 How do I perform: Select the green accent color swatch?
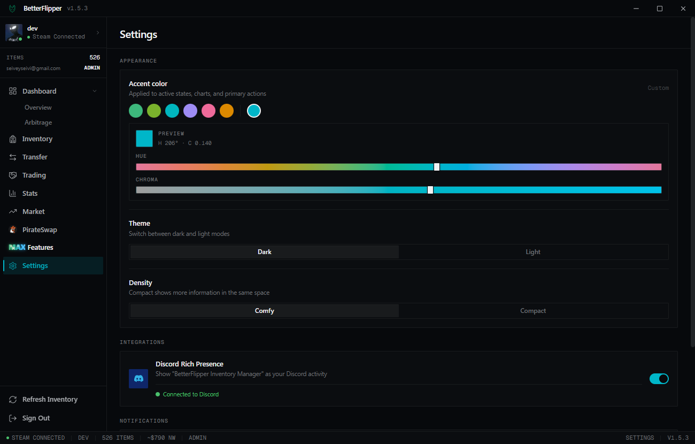pyautogui.click(x=136, y=111)
